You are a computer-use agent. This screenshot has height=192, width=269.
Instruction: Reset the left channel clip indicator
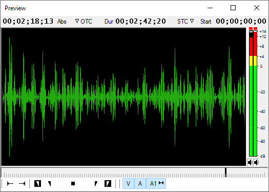pos(251,28)
